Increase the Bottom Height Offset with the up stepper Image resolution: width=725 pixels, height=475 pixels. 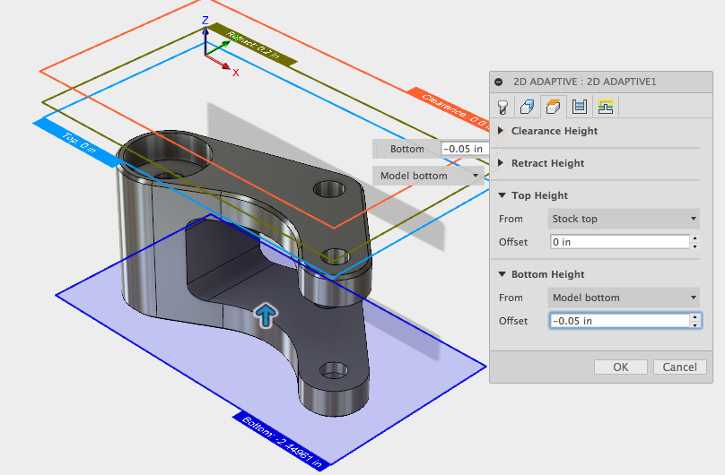pyautogui.click(x=694, y=317)
